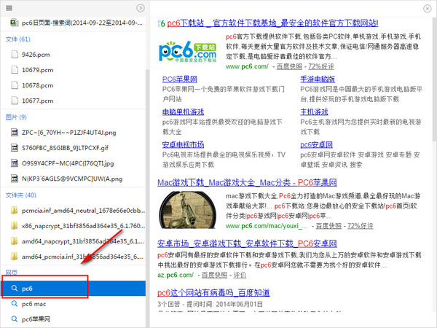
Task: Click image icon of O9S9Y4CPF jpg file
Action: click(15, 163)
